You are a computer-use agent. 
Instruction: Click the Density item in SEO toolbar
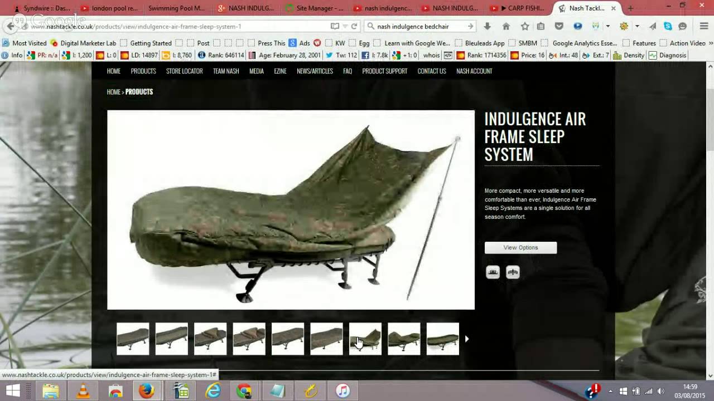click(629, 55)
